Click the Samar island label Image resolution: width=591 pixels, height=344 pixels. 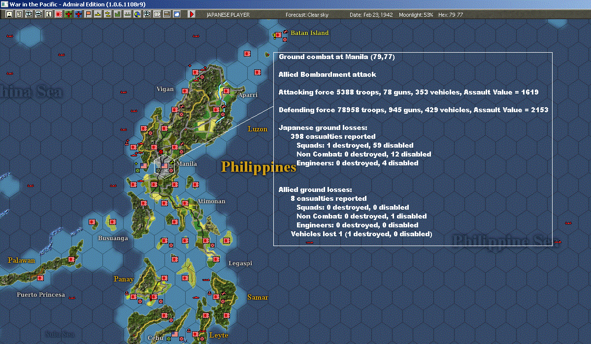coord(258,297)
